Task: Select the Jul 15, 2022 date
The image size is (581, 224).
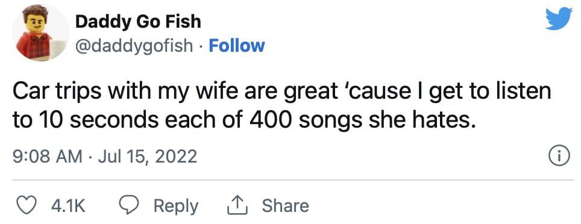Action: (x=147, y=156)
